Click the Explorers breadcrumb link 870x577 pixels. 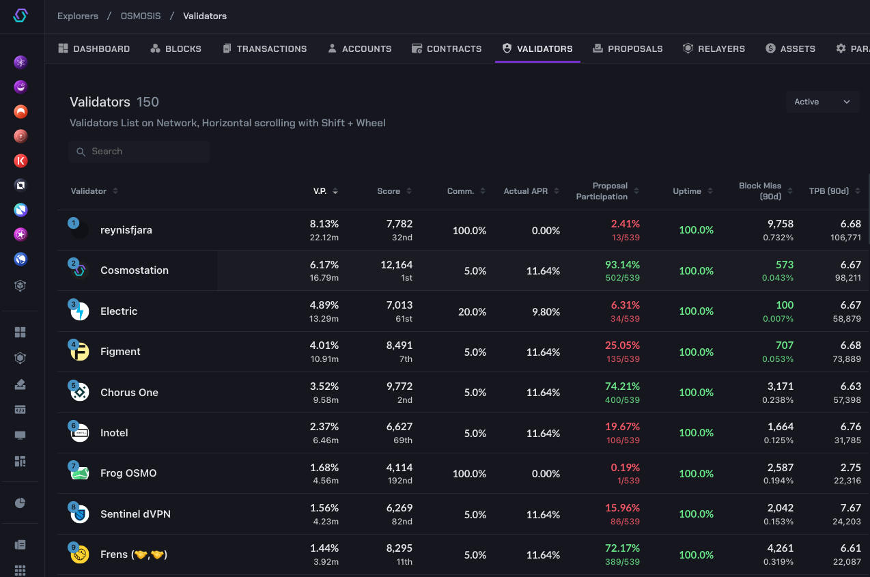coord(78,16)
